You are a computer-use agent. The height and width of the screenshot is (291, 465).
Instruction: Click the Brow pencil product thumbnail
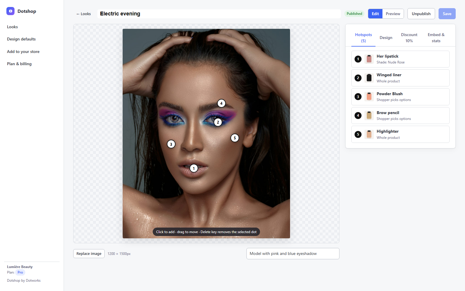point(369,116)
